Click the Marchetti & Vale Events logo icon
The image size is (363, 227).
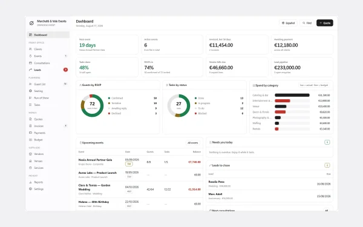coord(31,23)
